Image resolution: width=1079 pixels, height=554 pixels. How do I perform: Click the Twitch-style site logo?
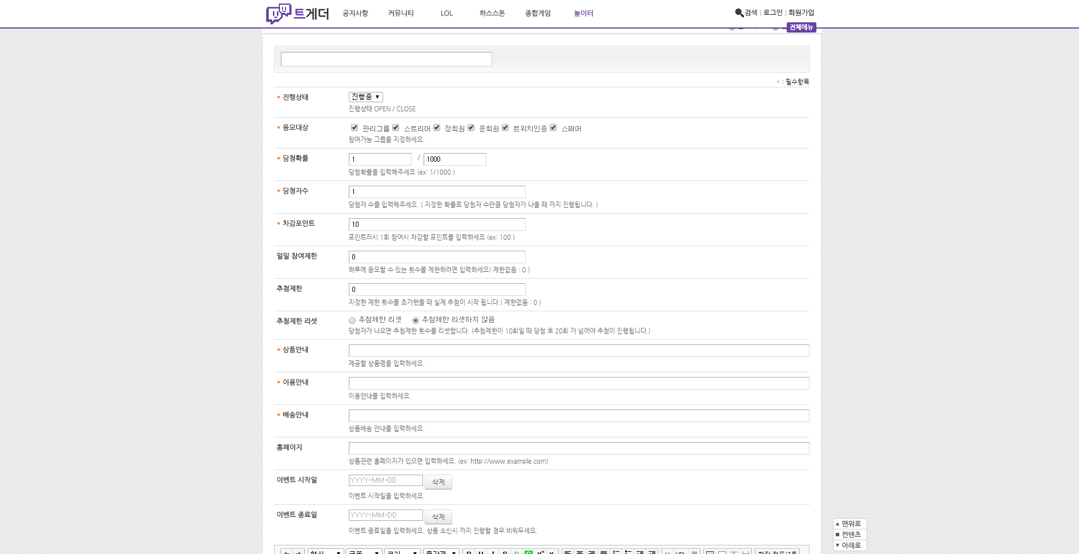[297, 13]
